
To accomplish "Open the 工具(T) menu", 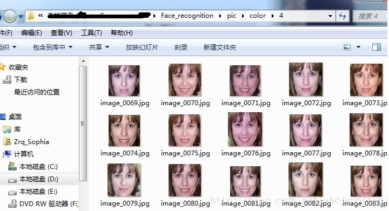I will [91, 33].
